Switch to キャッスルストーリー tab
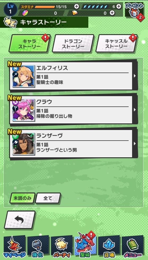Image resolution: width=148 pixels, height=260 pixels. point(116,43)
